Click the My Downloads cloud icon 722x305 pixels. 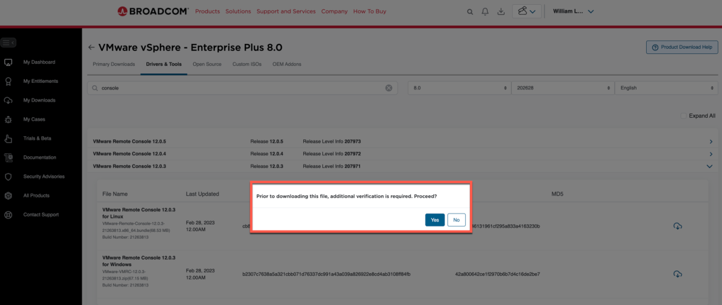point(8,100)
